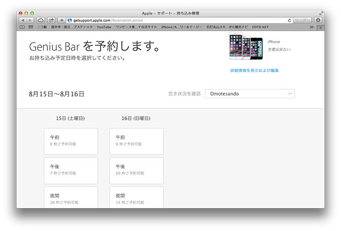
Task: Open the Reading List book icon
Action: [22, 27]
